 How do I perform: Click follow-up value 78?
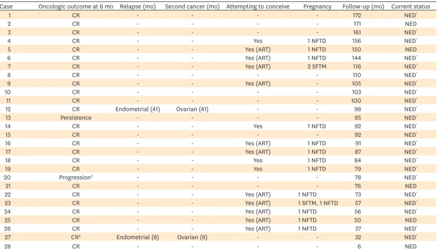point(358,177)
